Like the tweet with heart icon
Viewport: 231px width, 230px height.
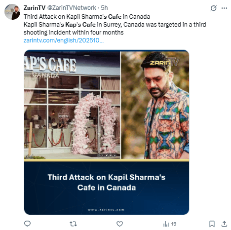point(119,224)
